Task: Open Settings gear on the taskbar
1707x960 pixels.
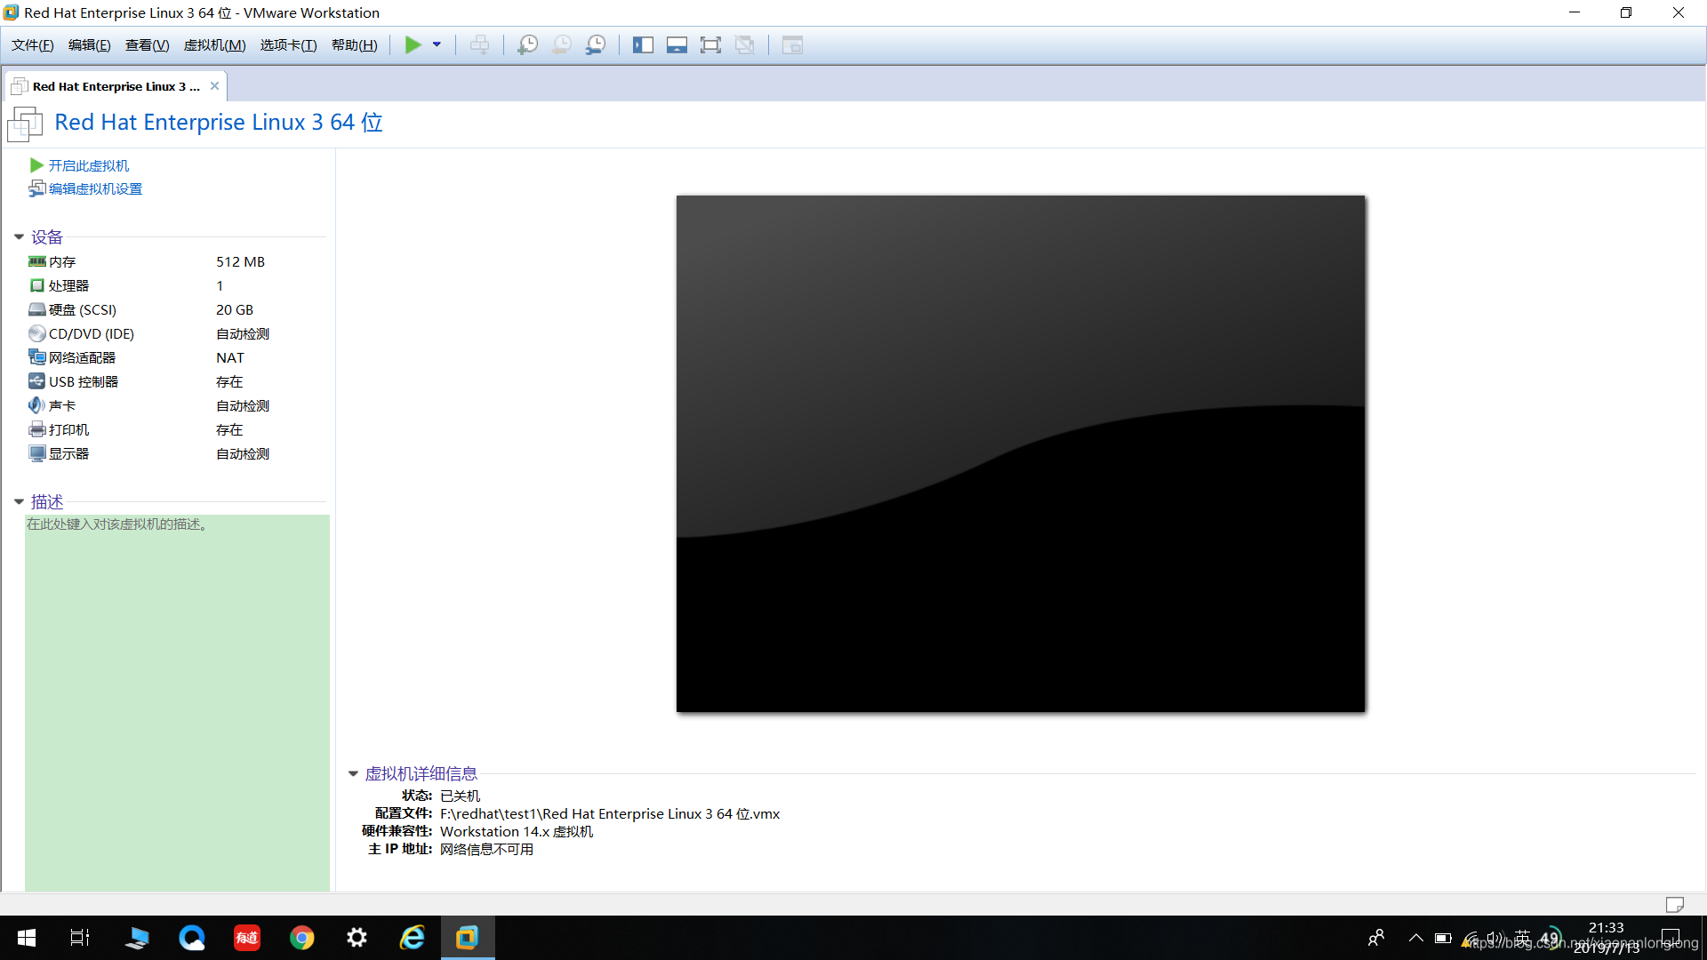Action: click(357, 938)
